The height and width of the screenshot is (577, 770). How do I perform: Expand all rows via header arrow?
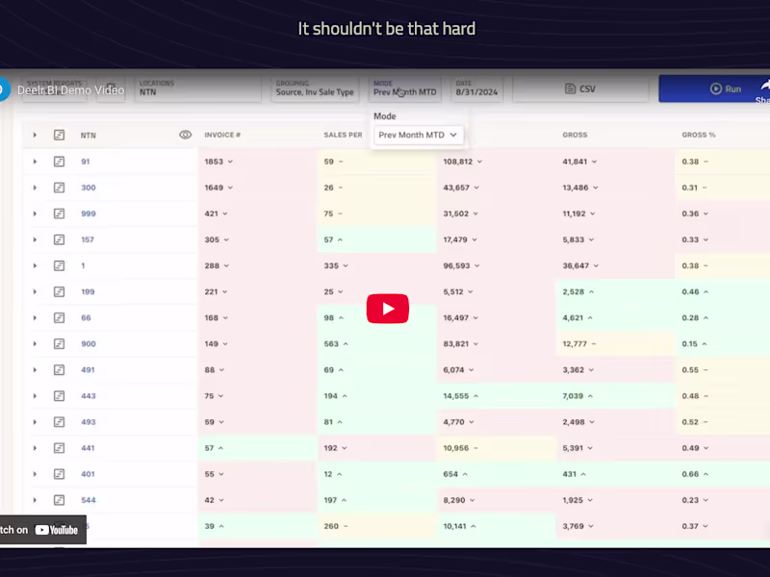[35, 135]
